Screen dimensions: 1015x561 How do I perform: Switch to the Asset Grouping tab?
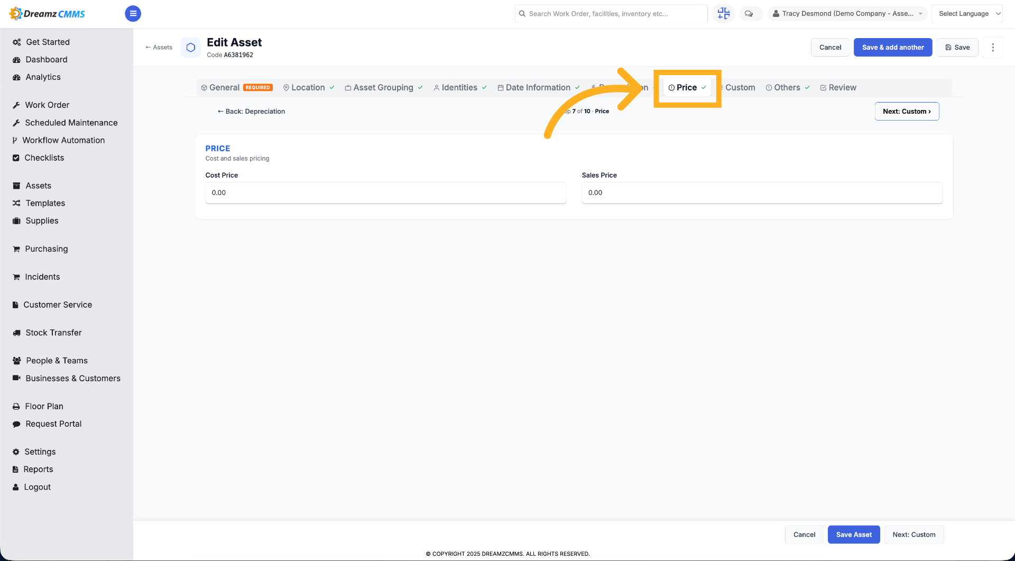(x=384, y=88)
